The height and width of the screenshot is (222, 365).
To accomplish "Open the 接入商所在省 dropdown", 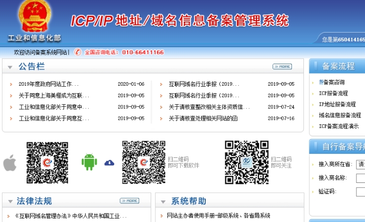I will pos(360,164).
